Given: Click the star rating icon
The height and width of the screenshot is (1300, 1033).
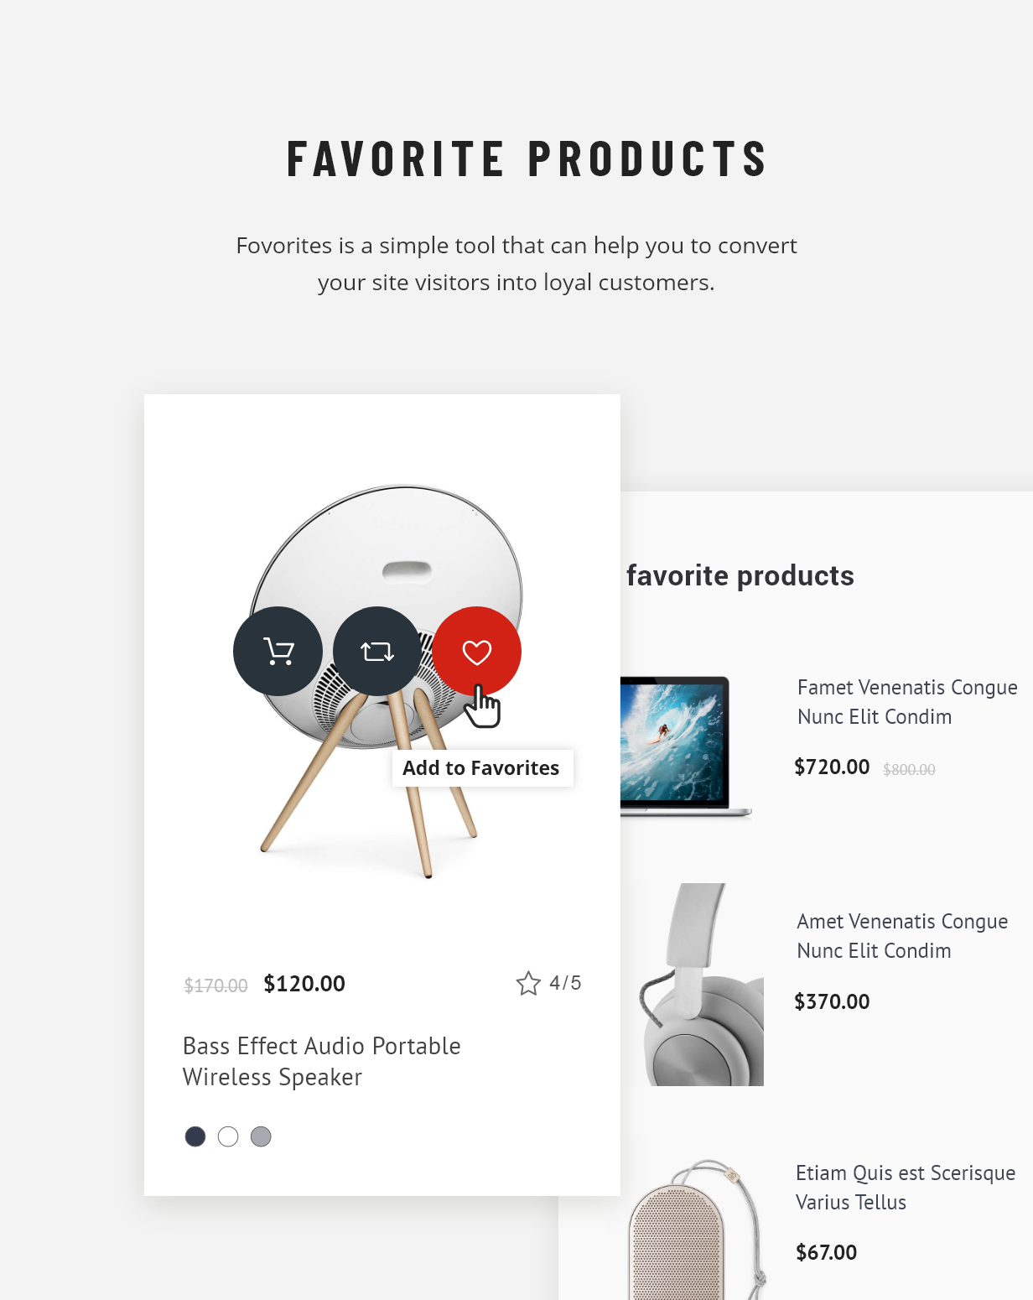Looking at the screenshot, I should point(528,983).
